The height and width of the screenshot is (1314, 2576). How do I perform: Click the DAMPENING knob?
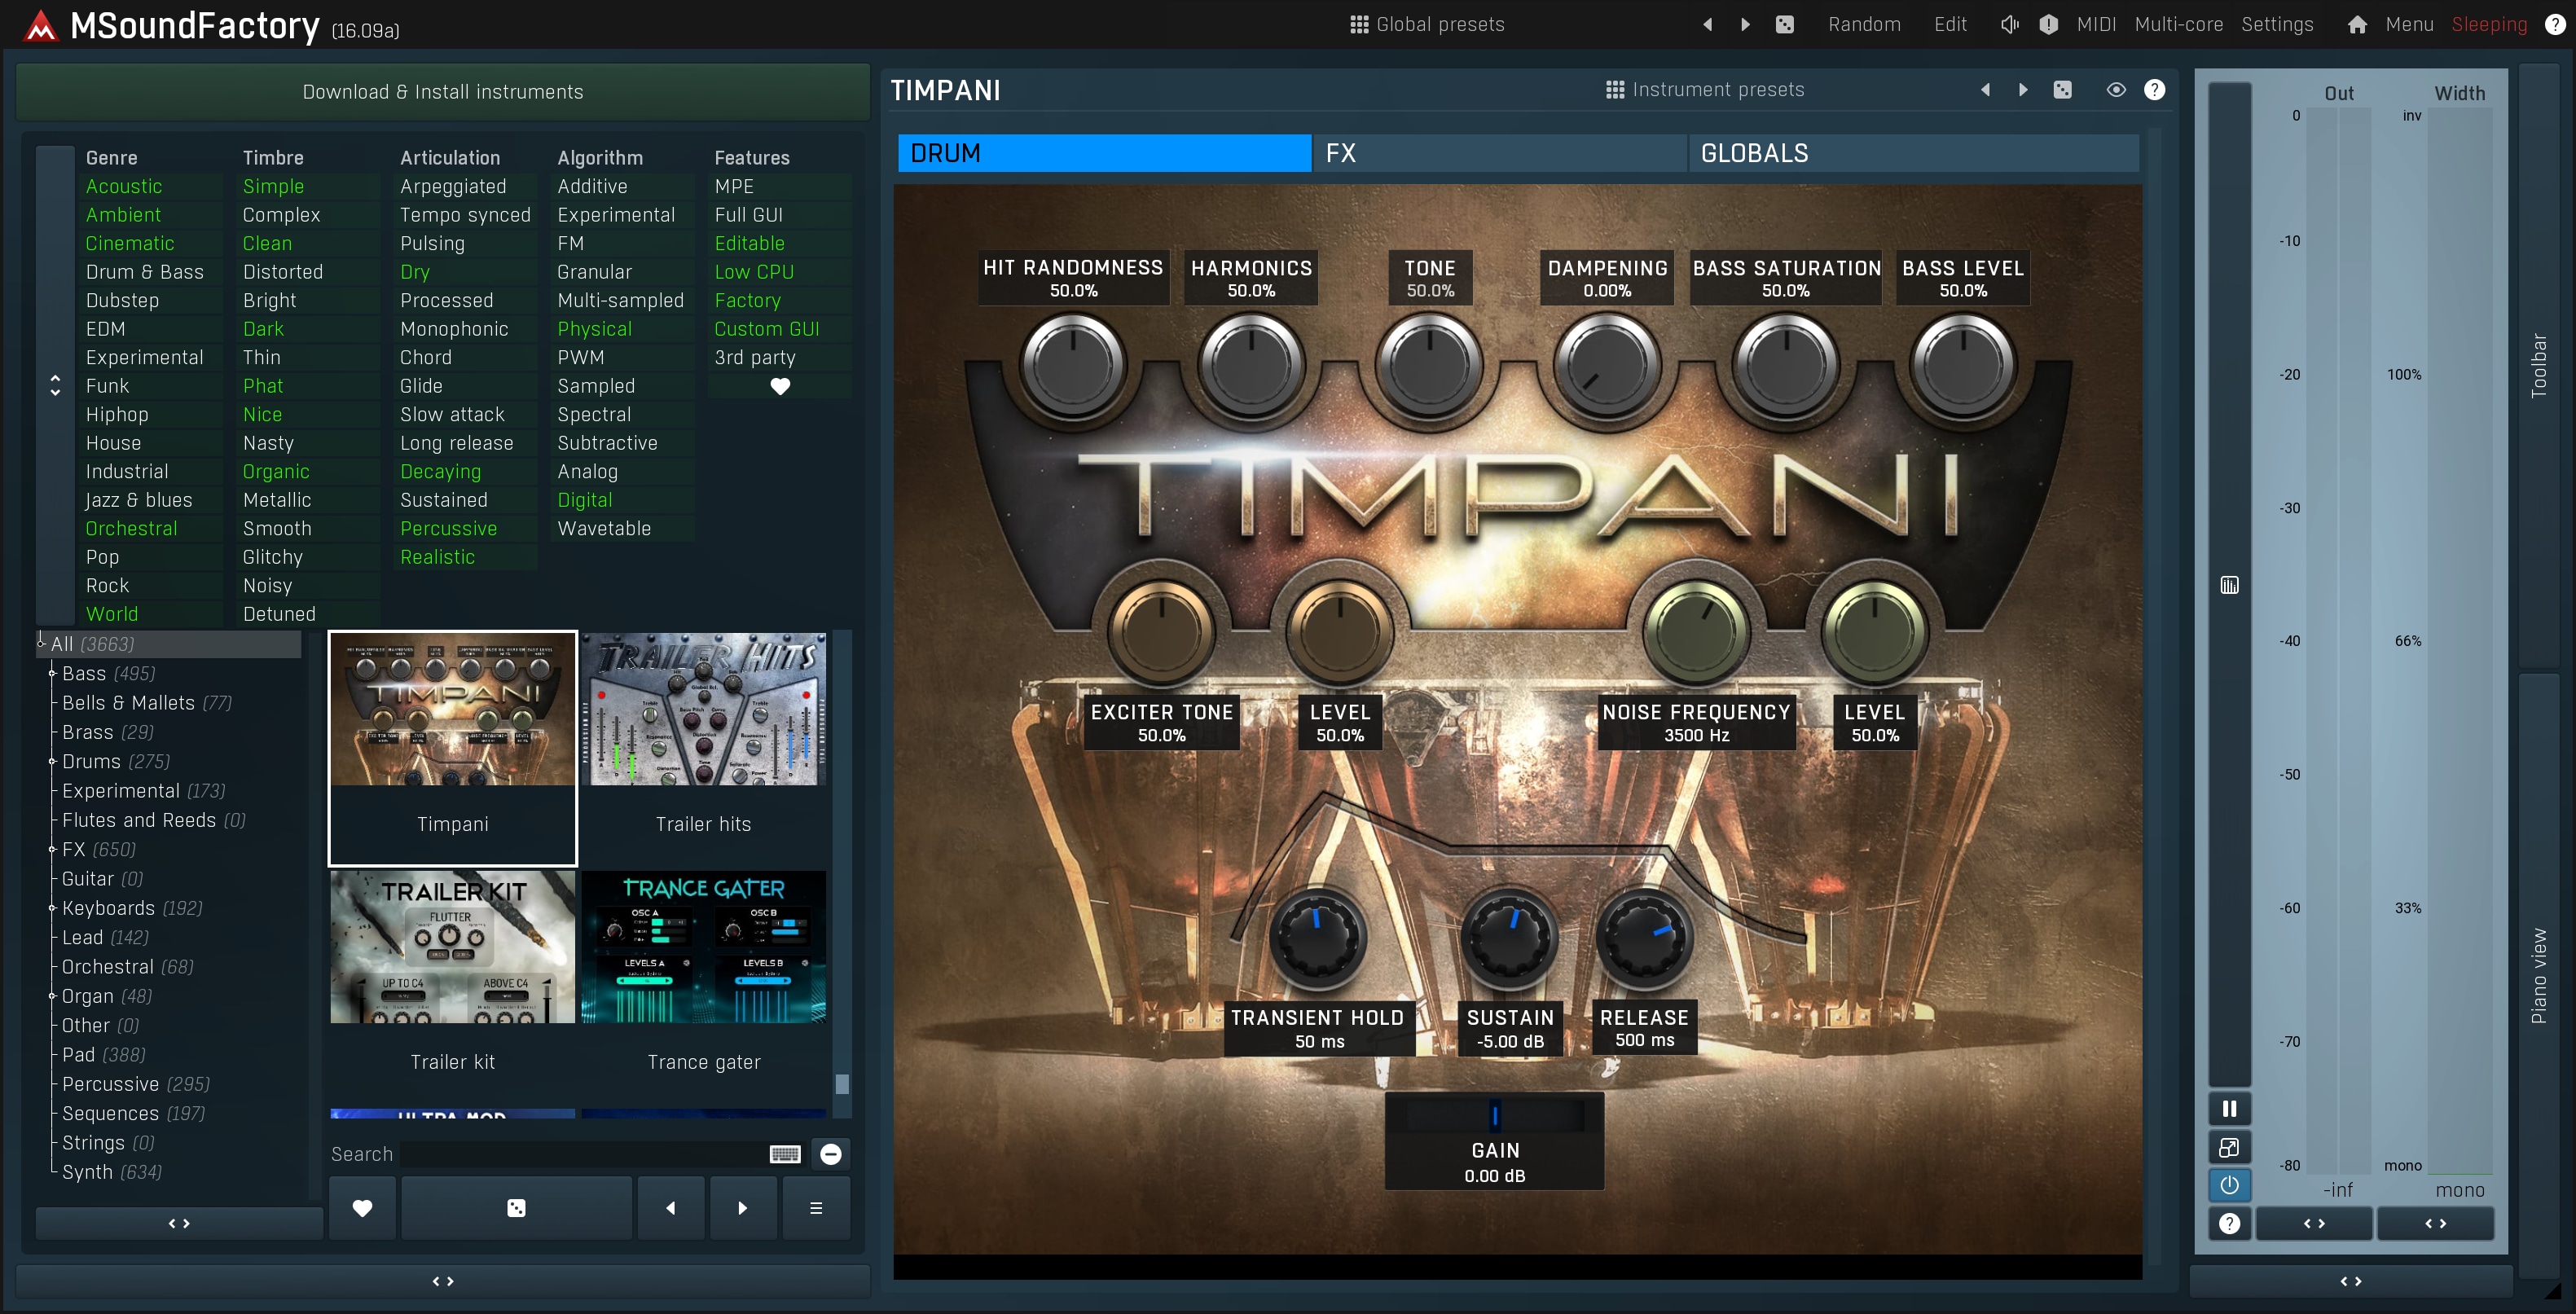[x=1607, y=365]
